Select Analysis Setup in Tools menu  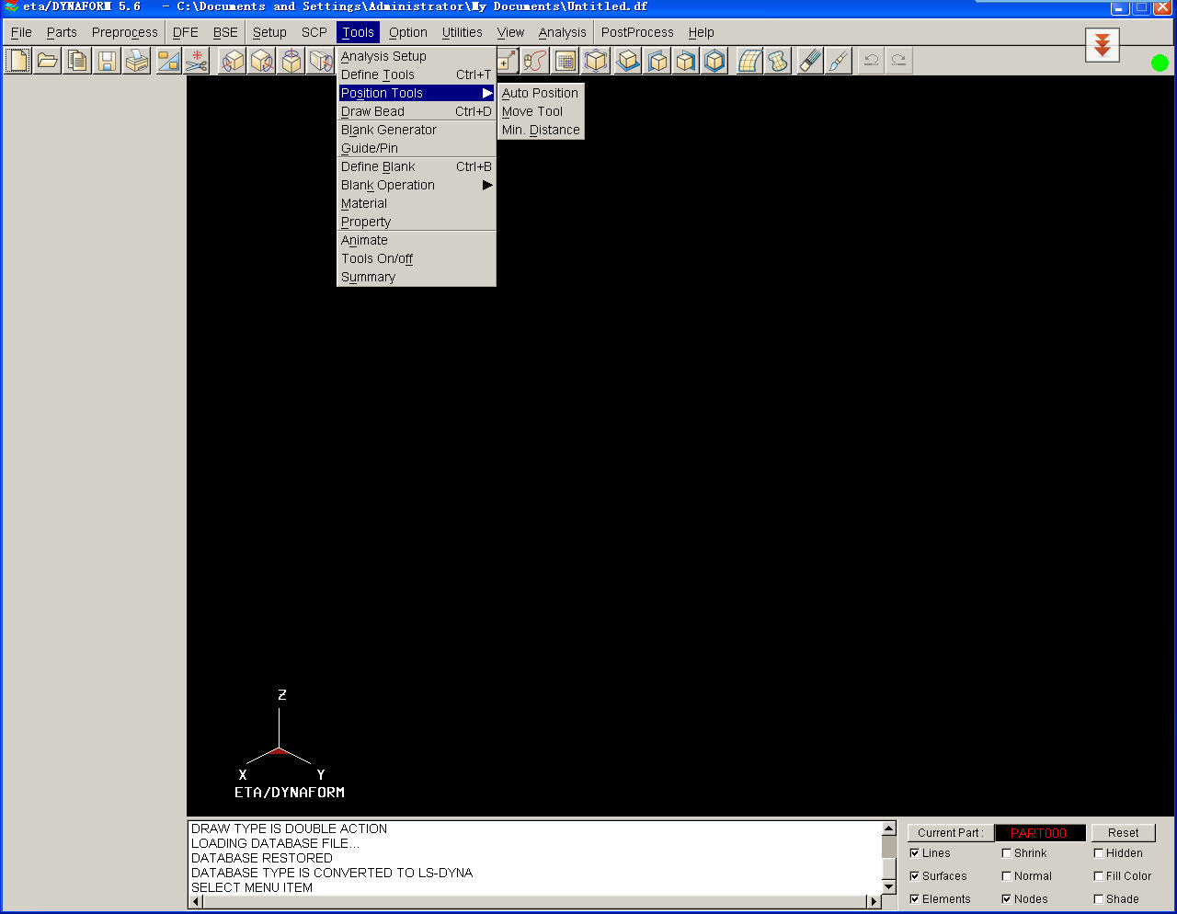[417, 56]
